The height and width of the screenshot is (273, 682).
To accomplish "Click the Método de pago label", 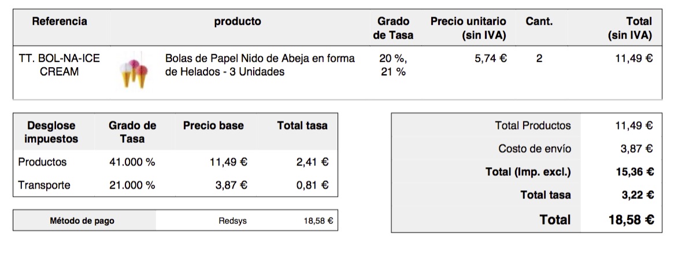I will coord(82,221).
